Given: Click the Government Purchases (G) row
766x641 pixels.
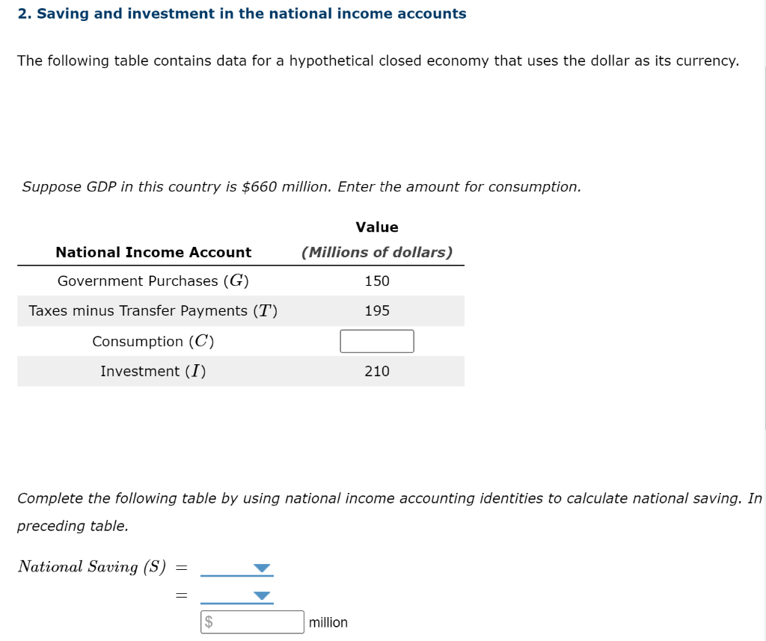Looking at the screenshot, I should pyautogui.click(x=153, y=281).
